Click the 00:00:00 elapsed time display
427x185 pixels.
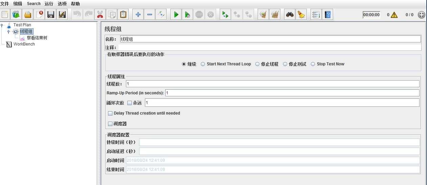[x=371, y=15]
